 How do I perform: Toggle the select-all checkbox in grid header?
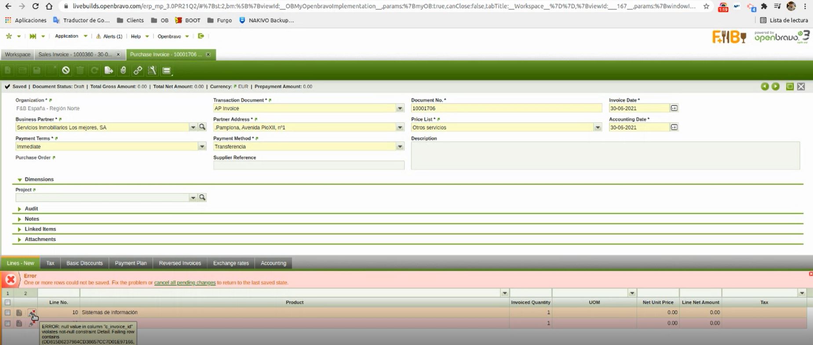coord(7,302)
